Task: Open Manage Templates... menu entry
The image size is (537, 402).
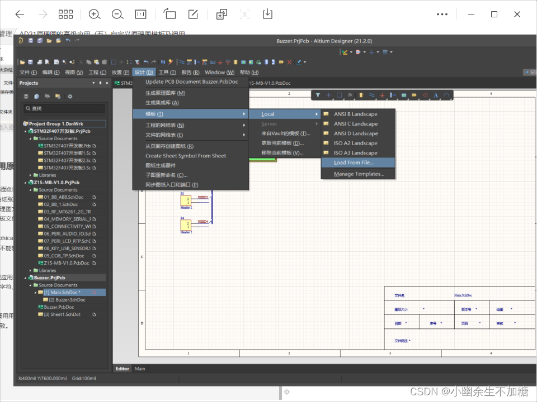Action: pyautogui.click(x=358, y=174)
